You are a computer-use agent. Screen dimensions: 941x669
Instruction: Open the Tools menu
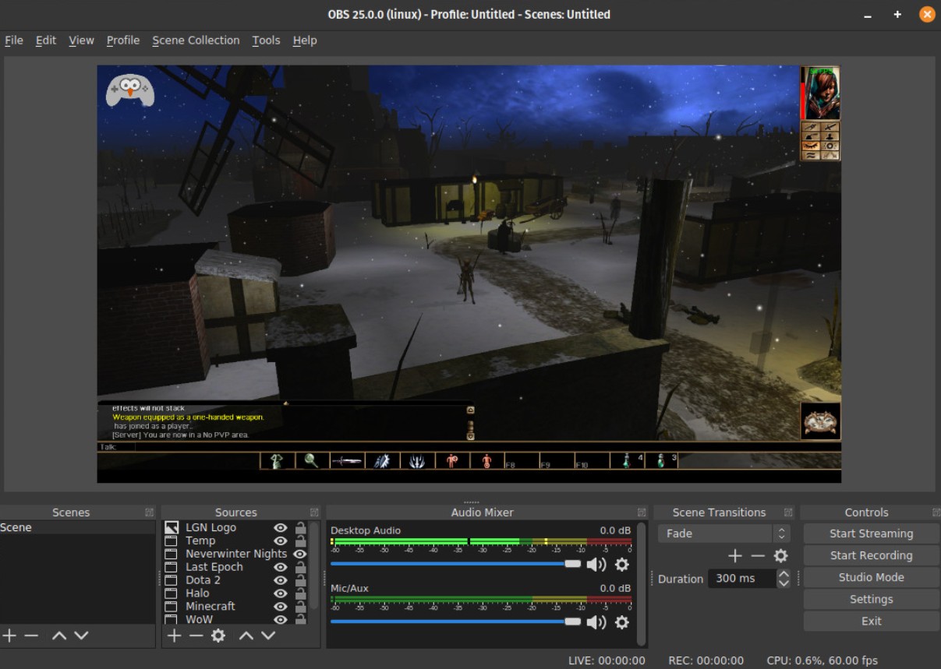coord(266,40)
